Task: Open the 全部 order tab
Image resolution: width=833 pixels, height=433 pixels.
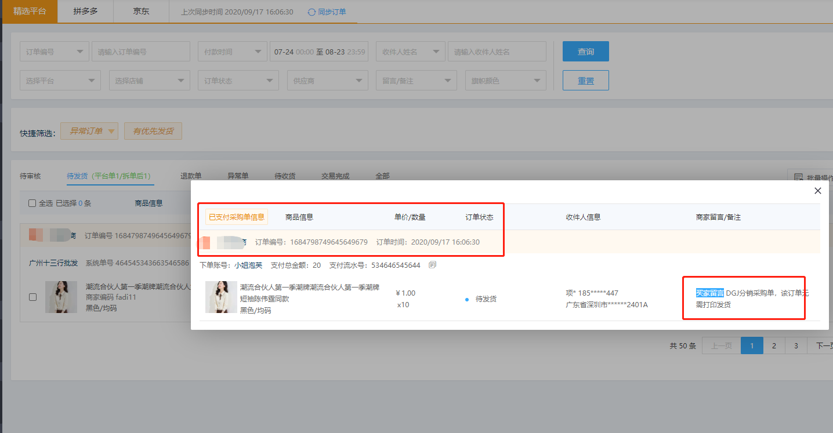Action: point(382,176)
